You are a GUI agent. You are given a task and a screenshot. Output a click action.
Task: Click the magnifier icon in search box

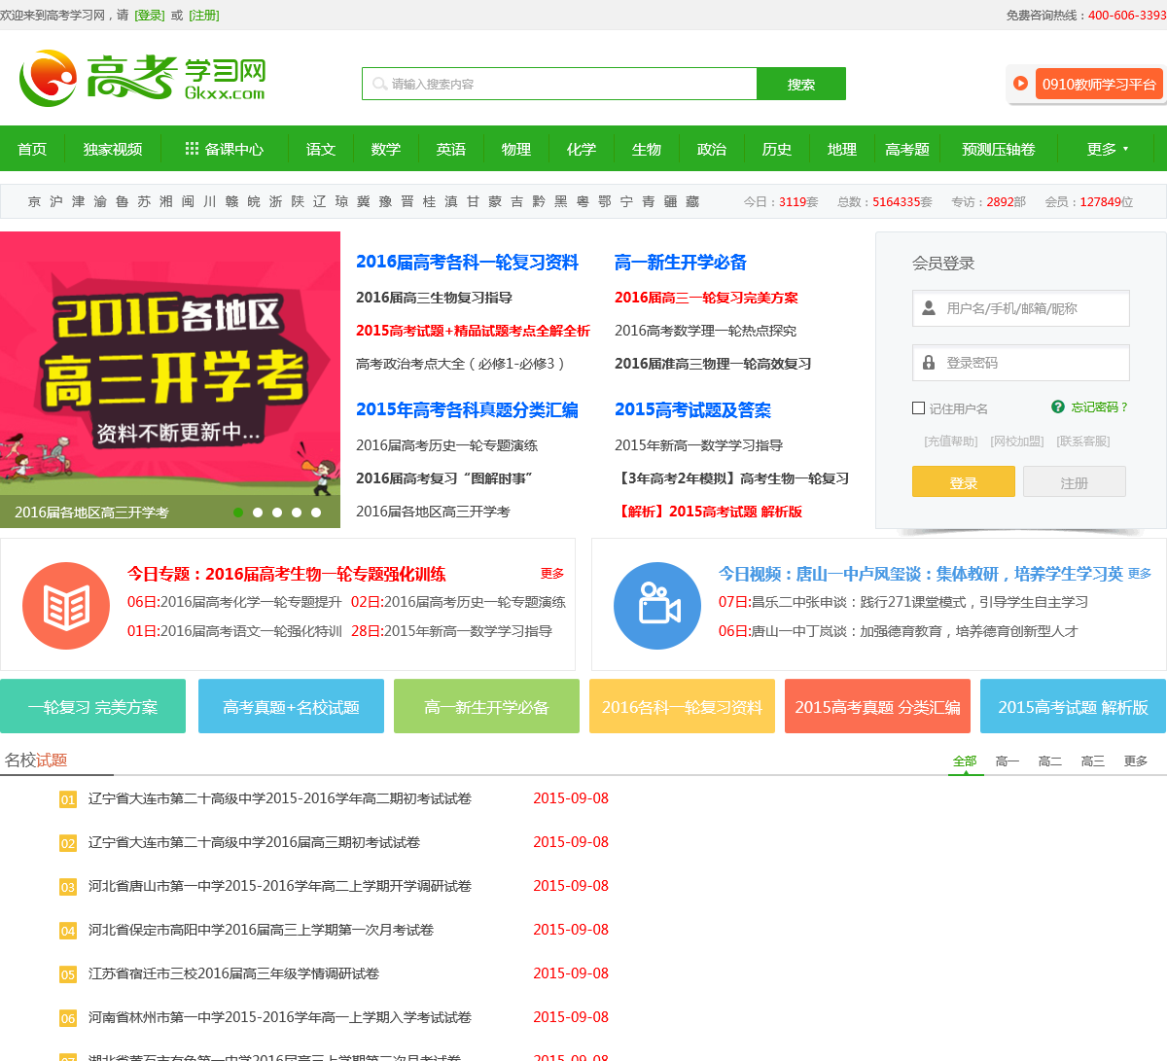pos(378,85)
